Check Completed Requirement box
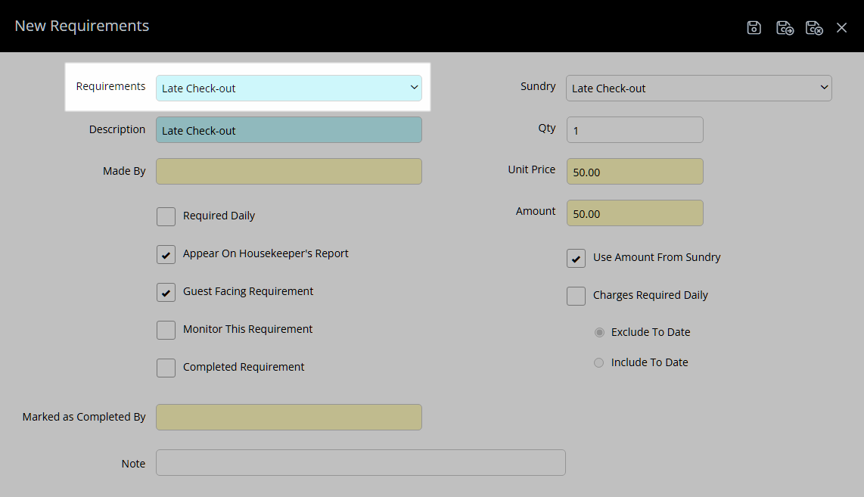The width and height of the screenshot is (864, 497). click(166, 368)
